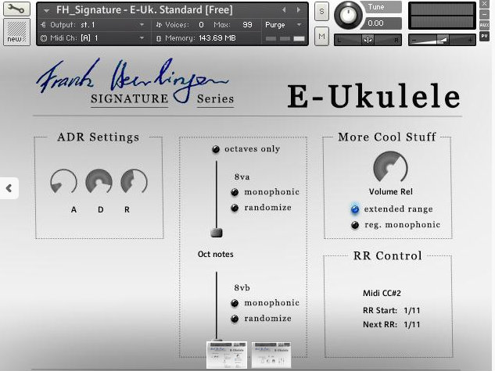
Task: Click the L/R pan slider
Action: pos(368,40)
